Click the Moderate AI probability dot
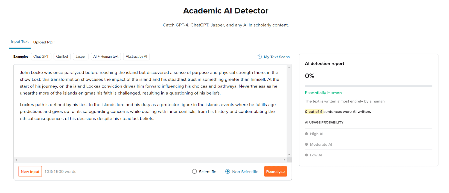Image resolution: width=449 pixels, height=193 pixels. pyautogui.click(x=306, y=144)
